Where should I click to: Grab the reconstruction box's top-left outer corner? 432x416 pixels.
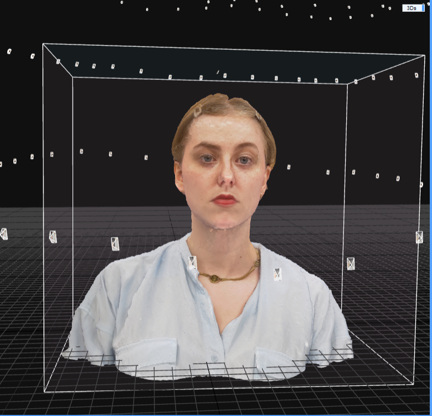(43, 44)
